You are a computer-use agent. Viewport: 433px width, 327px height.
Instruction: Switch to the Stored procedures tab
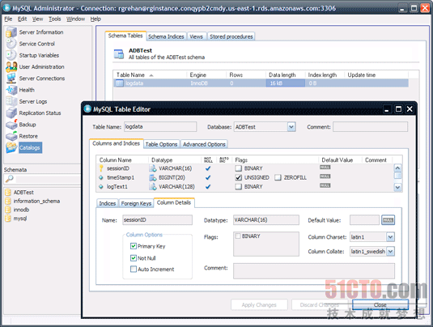(x=231, y=36)
